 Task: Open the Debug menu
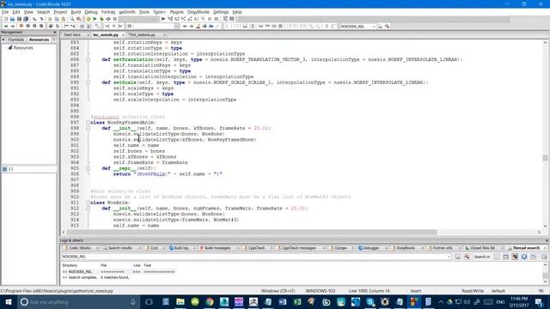(x=91, y=12)
